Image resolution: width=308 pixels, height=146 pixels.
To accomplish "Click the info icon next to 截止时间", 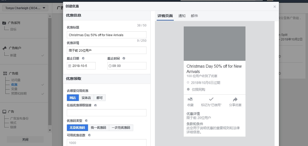I will coord(124,58).
